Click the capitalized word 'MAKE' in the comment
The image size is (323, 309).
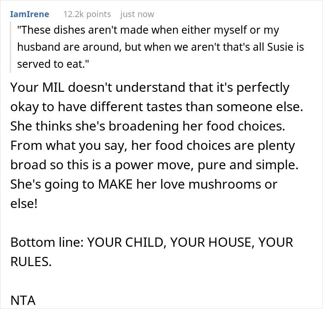[x=115, y=184]
